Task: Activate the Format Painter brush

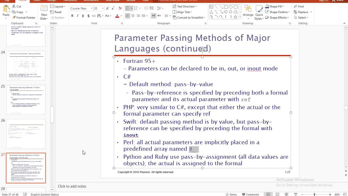Action: pyautogui.click(x=24, y=17)
